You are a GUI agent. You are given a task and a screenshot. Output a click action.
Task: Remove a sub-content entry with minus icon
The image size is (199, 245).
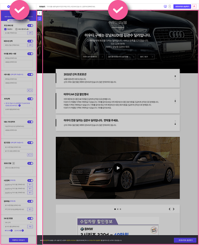click(x=31, y=90)
